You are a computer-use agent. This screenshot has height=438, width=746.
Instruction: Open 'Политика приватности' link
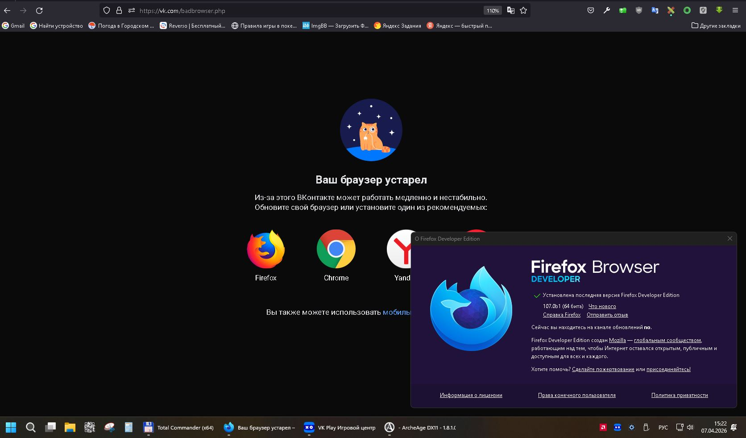click(x=680, y=395)
